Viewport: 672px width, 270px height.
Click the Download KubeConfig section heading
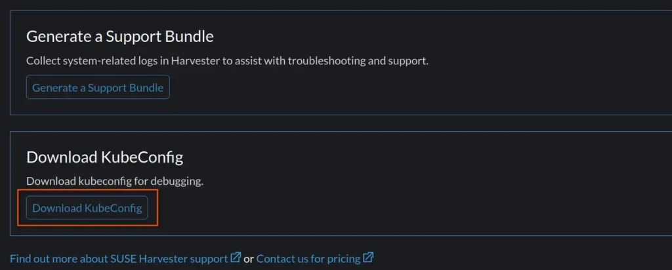104,157
